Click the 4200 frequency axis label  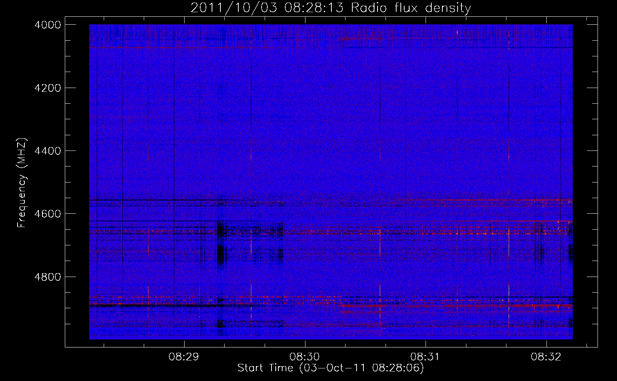48,88
